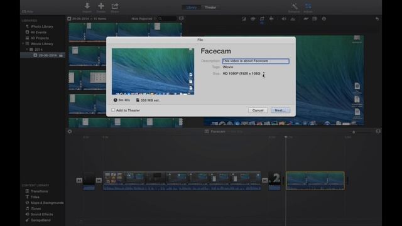402x226 pixels.
Task: Click the video preview thumbnail in the dialog
Action: [153, 72]
